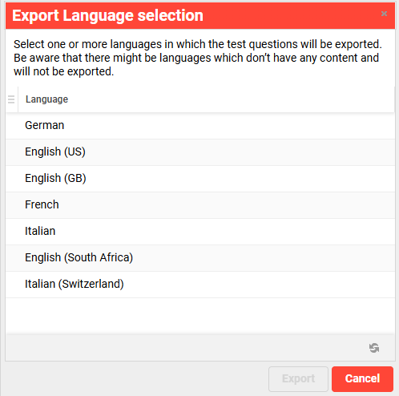Click the instruction text paragraph
This screenshot has height=396, width=399.
coord(198,58)
